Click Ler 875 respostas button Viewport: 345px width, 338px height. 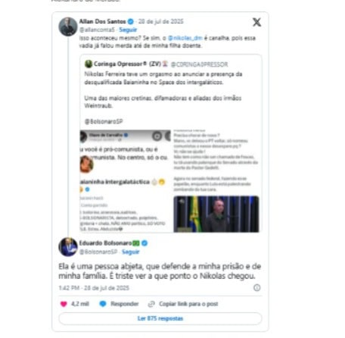pyautogui.click(x=160, y=318)
